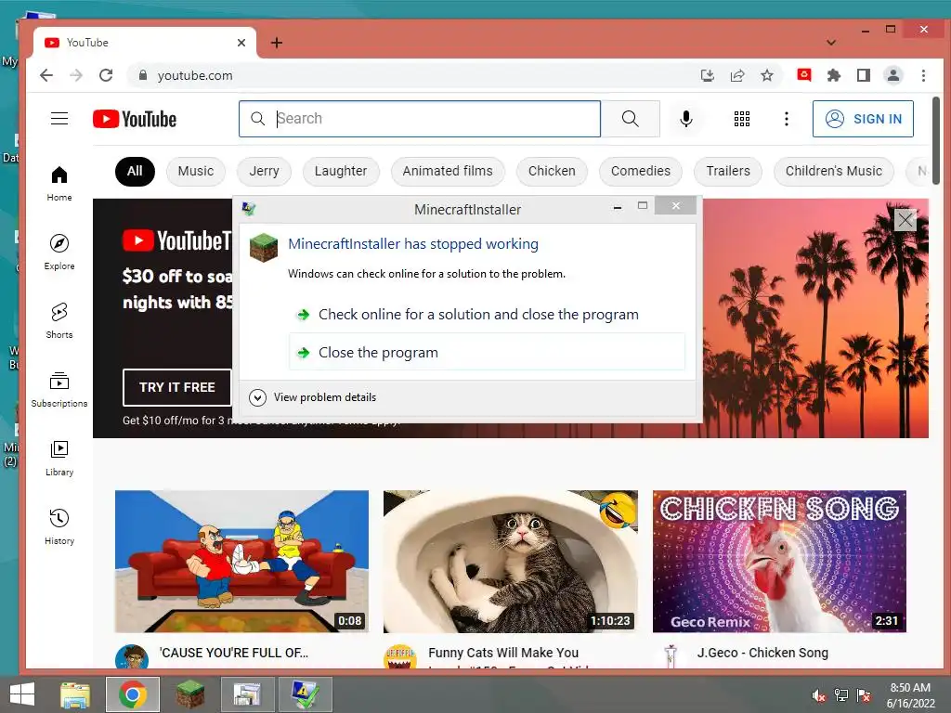Open the channel avatar under first video
The width and height of the screenshot is (951, 713).
(132, 658)
